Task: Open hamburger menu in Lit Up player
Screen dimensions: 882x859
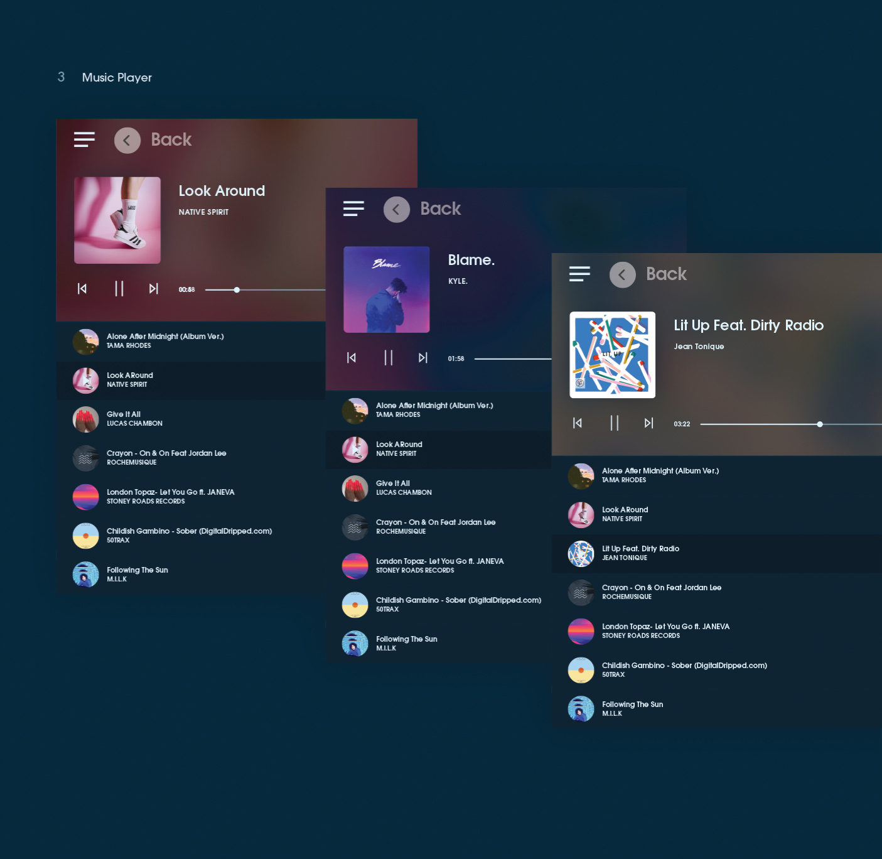Action: (x=579, y=274)
